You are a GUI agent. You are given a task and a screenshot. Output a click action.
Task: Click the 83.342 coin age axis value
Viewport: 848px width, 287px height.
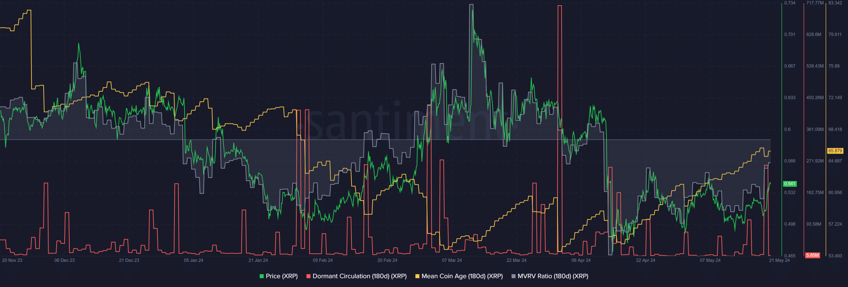tap(835, 3)
